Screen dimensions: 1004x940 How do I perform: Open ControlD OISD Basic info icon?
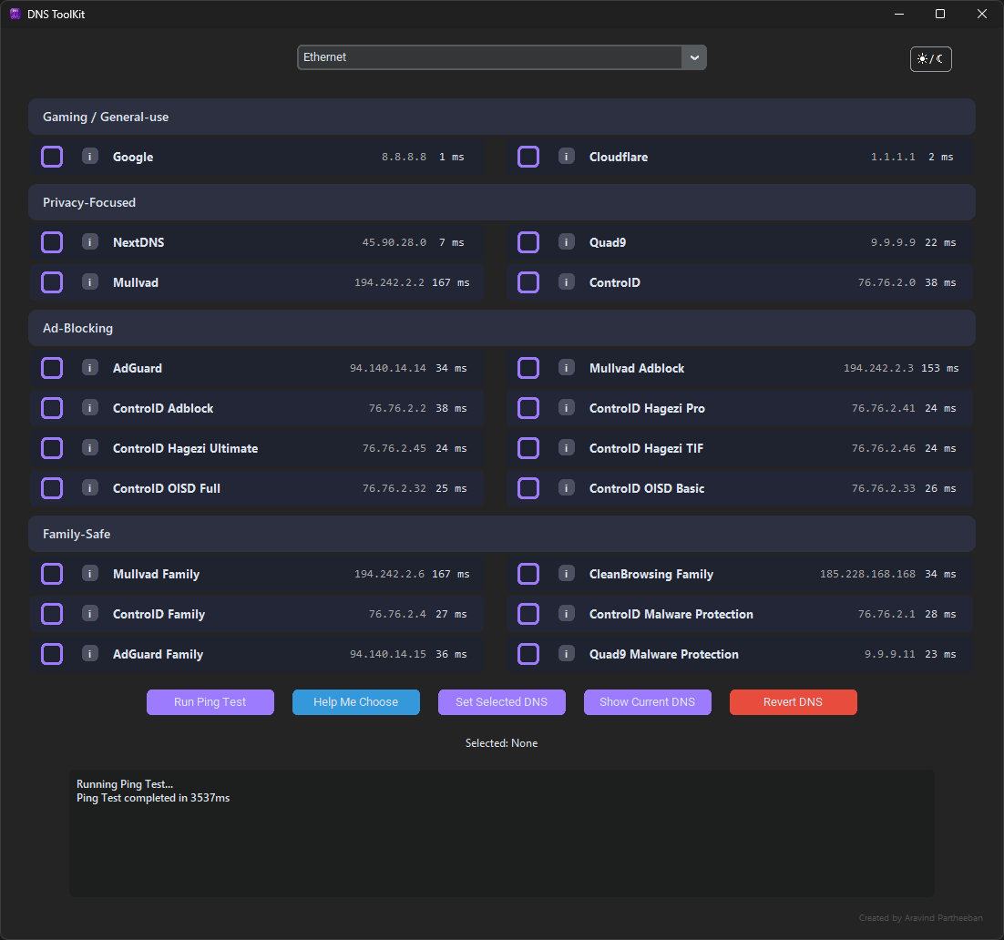point(566,488)
